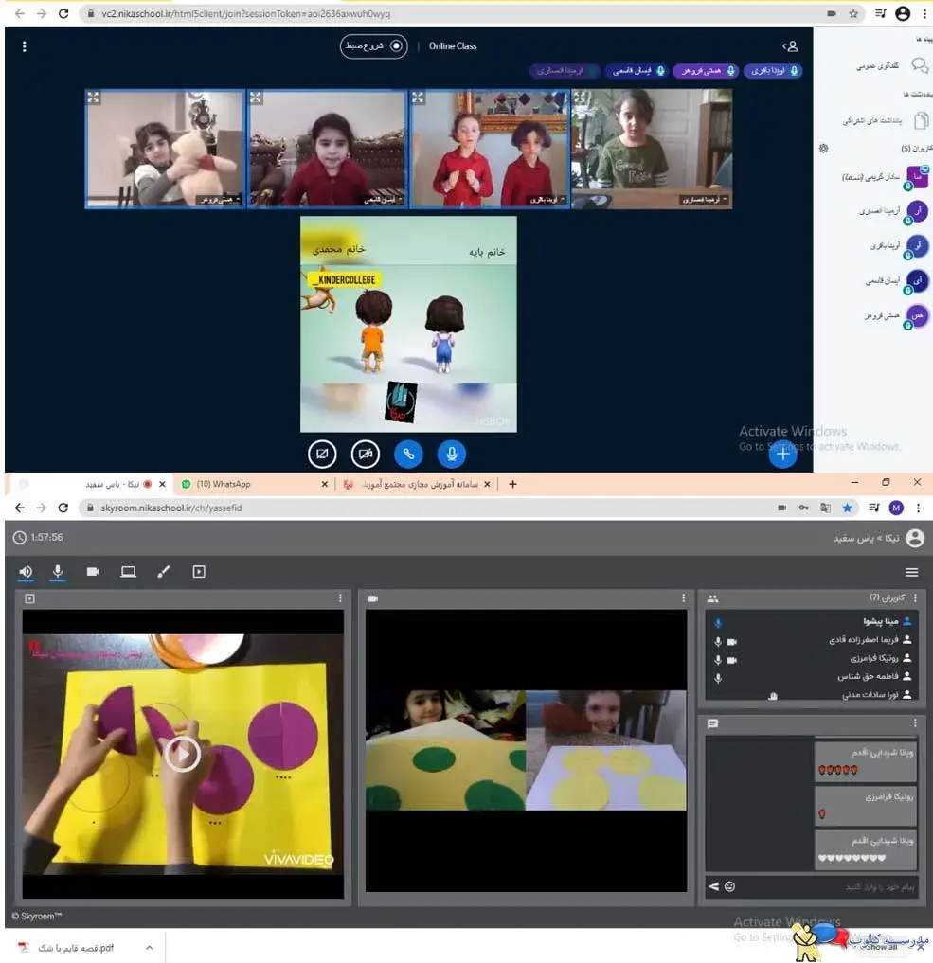The height and width of the screenshot is (963, 933).
Task: Open the Skyroom user profile avatar
Action: pyautogui.click(x=915, y=538)
